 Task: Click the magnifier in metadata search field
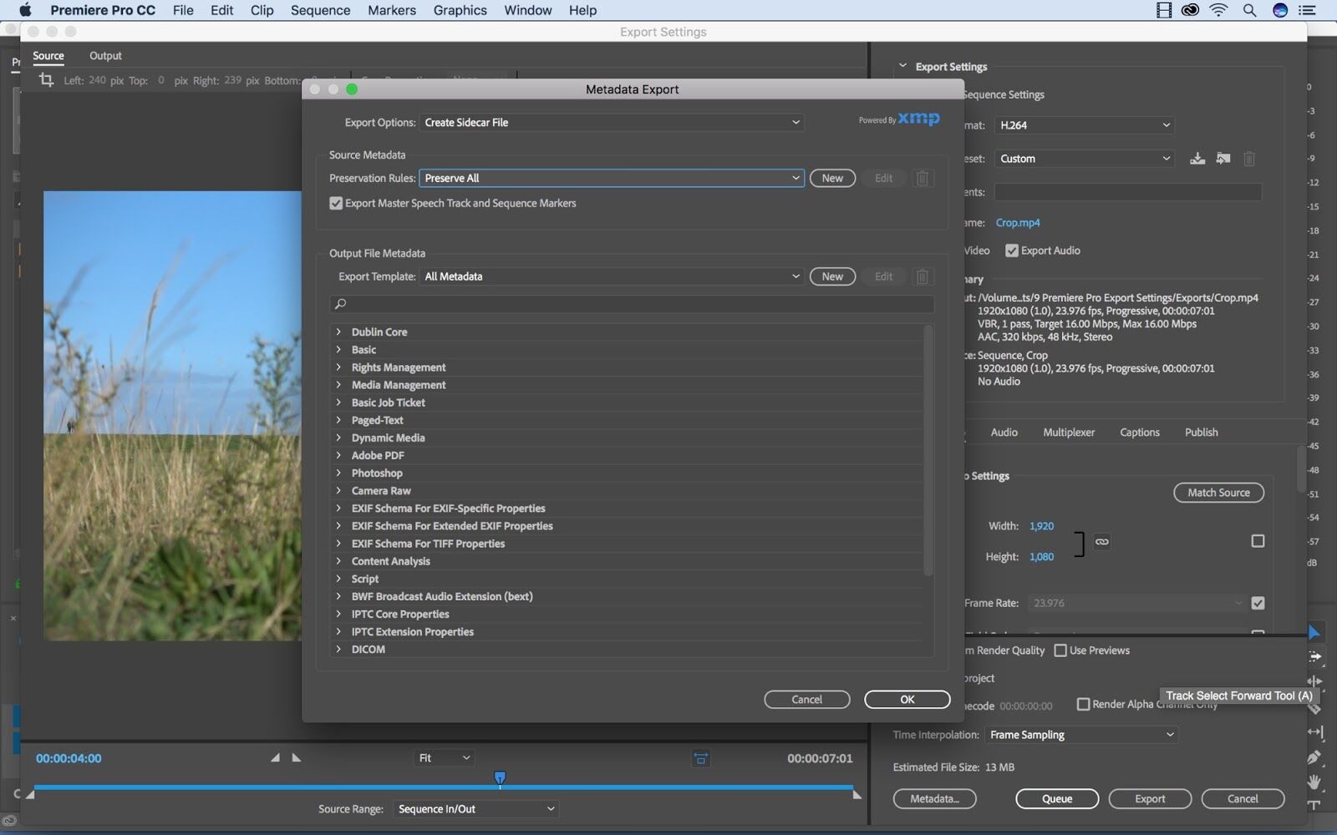340,304
